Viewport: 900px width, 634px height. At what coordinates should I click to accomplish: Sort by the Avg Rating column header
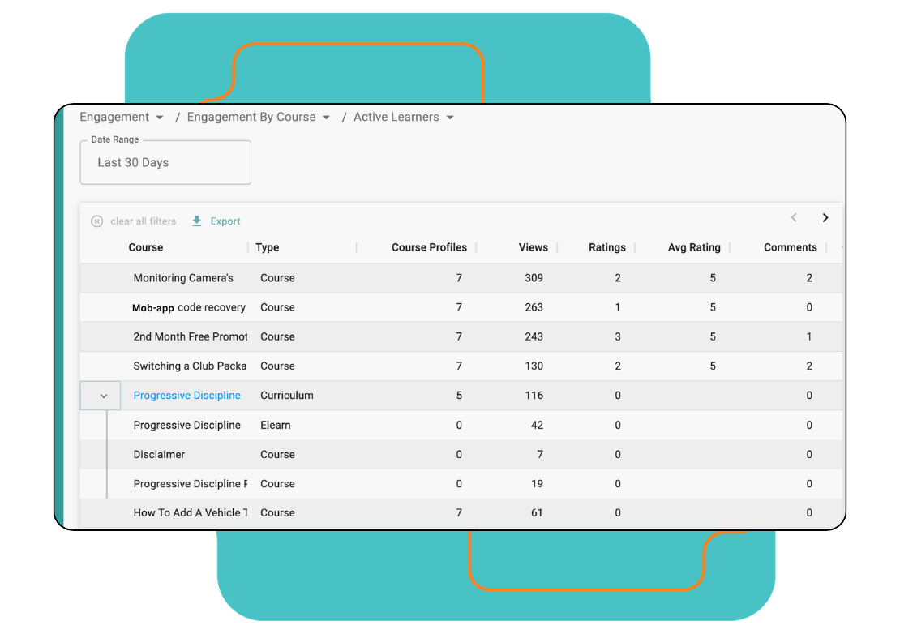click(693, 248)
